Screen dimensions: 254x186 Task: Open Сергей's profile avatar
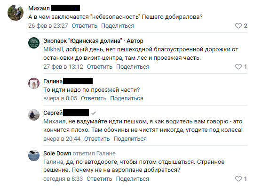[x=34, y=115]
